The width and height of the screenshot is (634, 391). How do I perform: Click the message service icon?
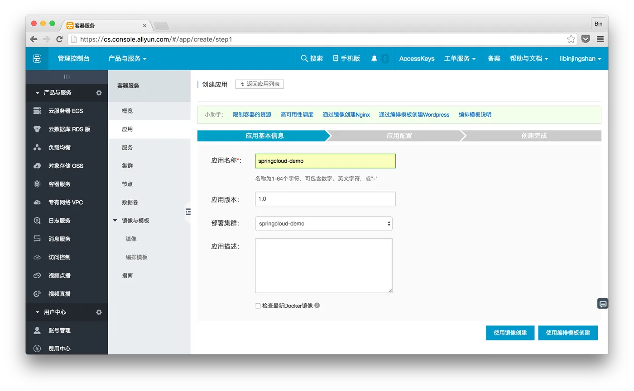[x=37, y=239]
